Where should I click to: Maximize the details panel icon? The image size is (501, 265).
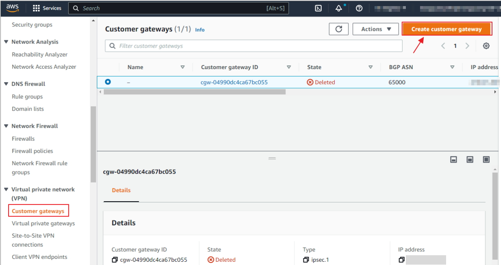pos(486,160)
